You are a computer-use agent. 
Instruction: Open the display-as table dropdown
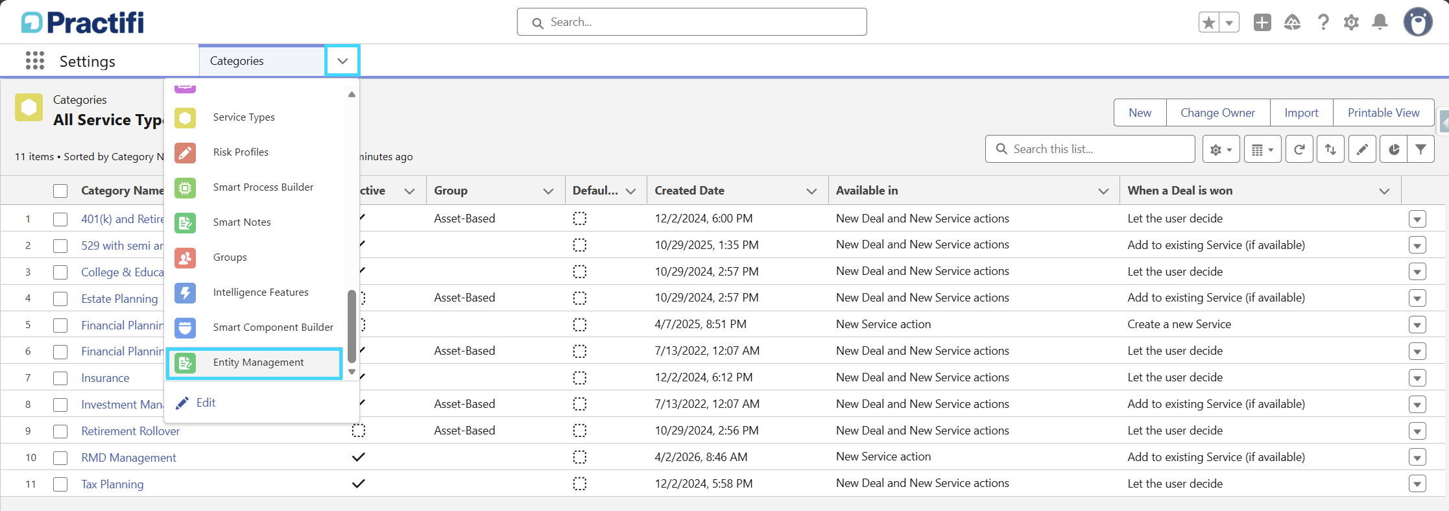[x=1262, y=149]
